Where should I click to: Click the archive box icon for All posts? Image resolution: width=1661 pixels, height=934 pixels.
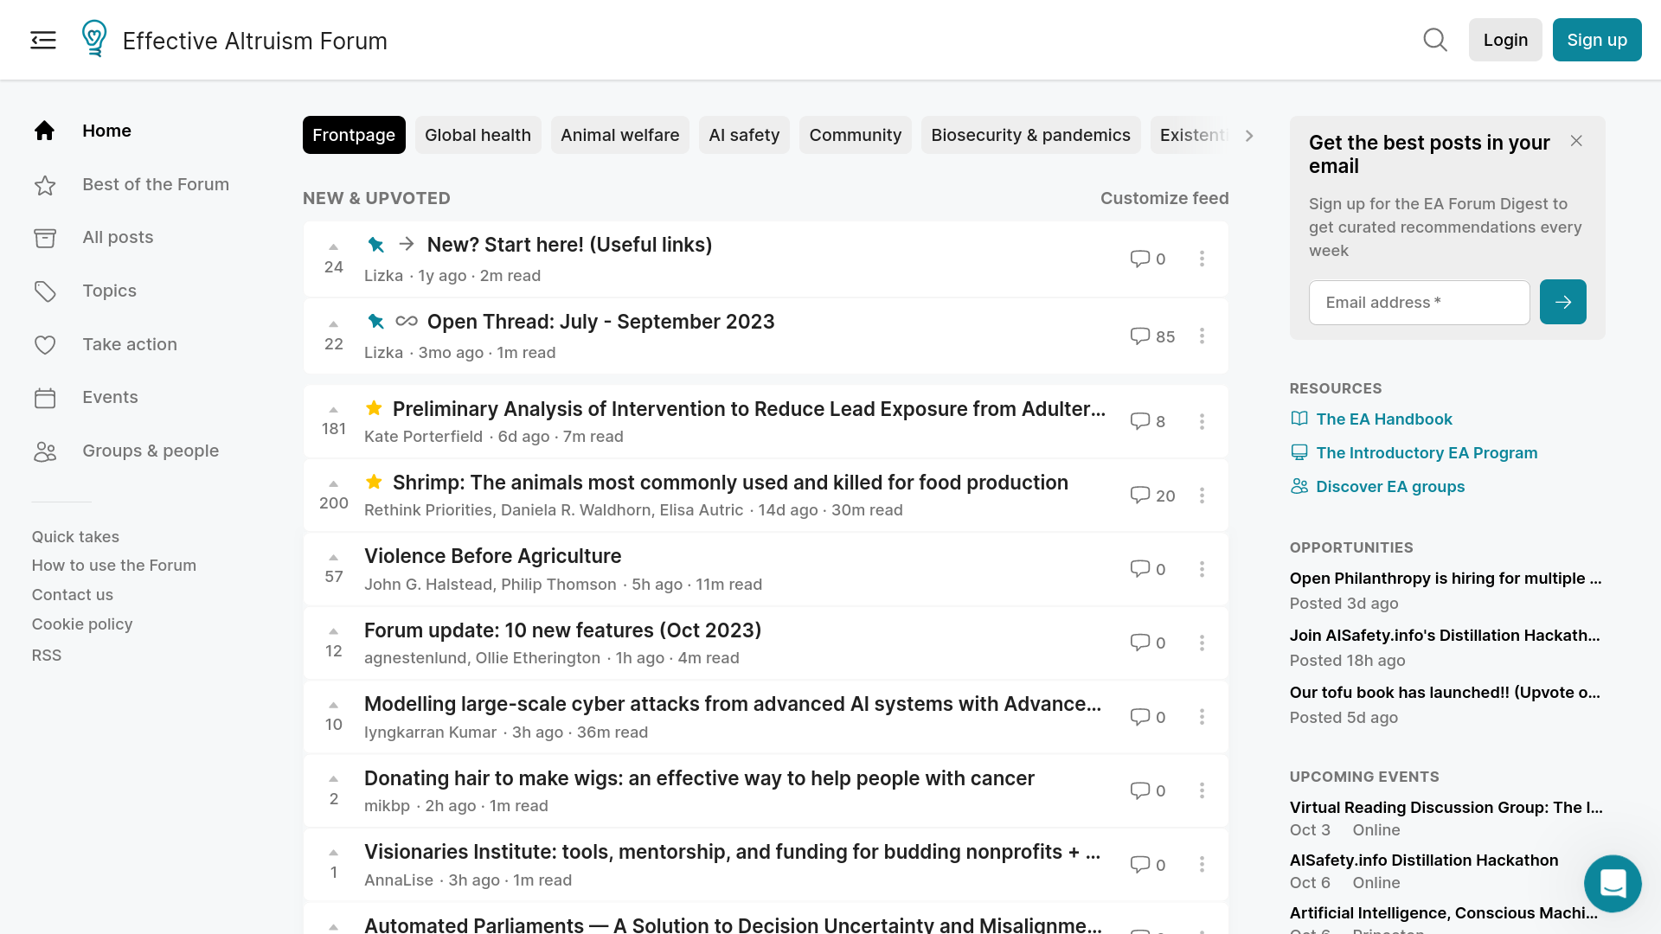coord(45,238)
